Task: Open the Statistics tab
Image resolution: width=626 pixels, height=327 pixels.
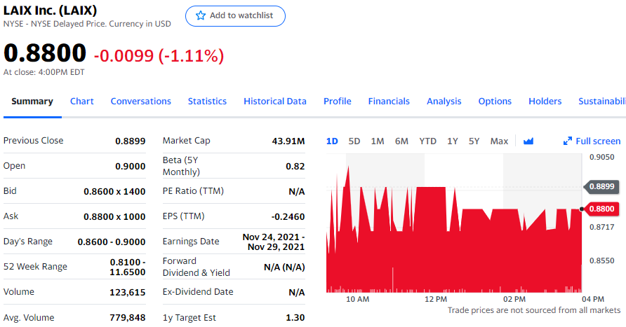Action: [x=207, y=101]
